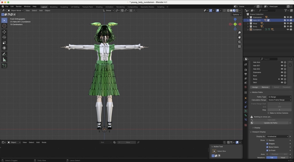Open the Tool properties tab
The height and width of the screenshot is (162, 294).
(x=246, y=64)
